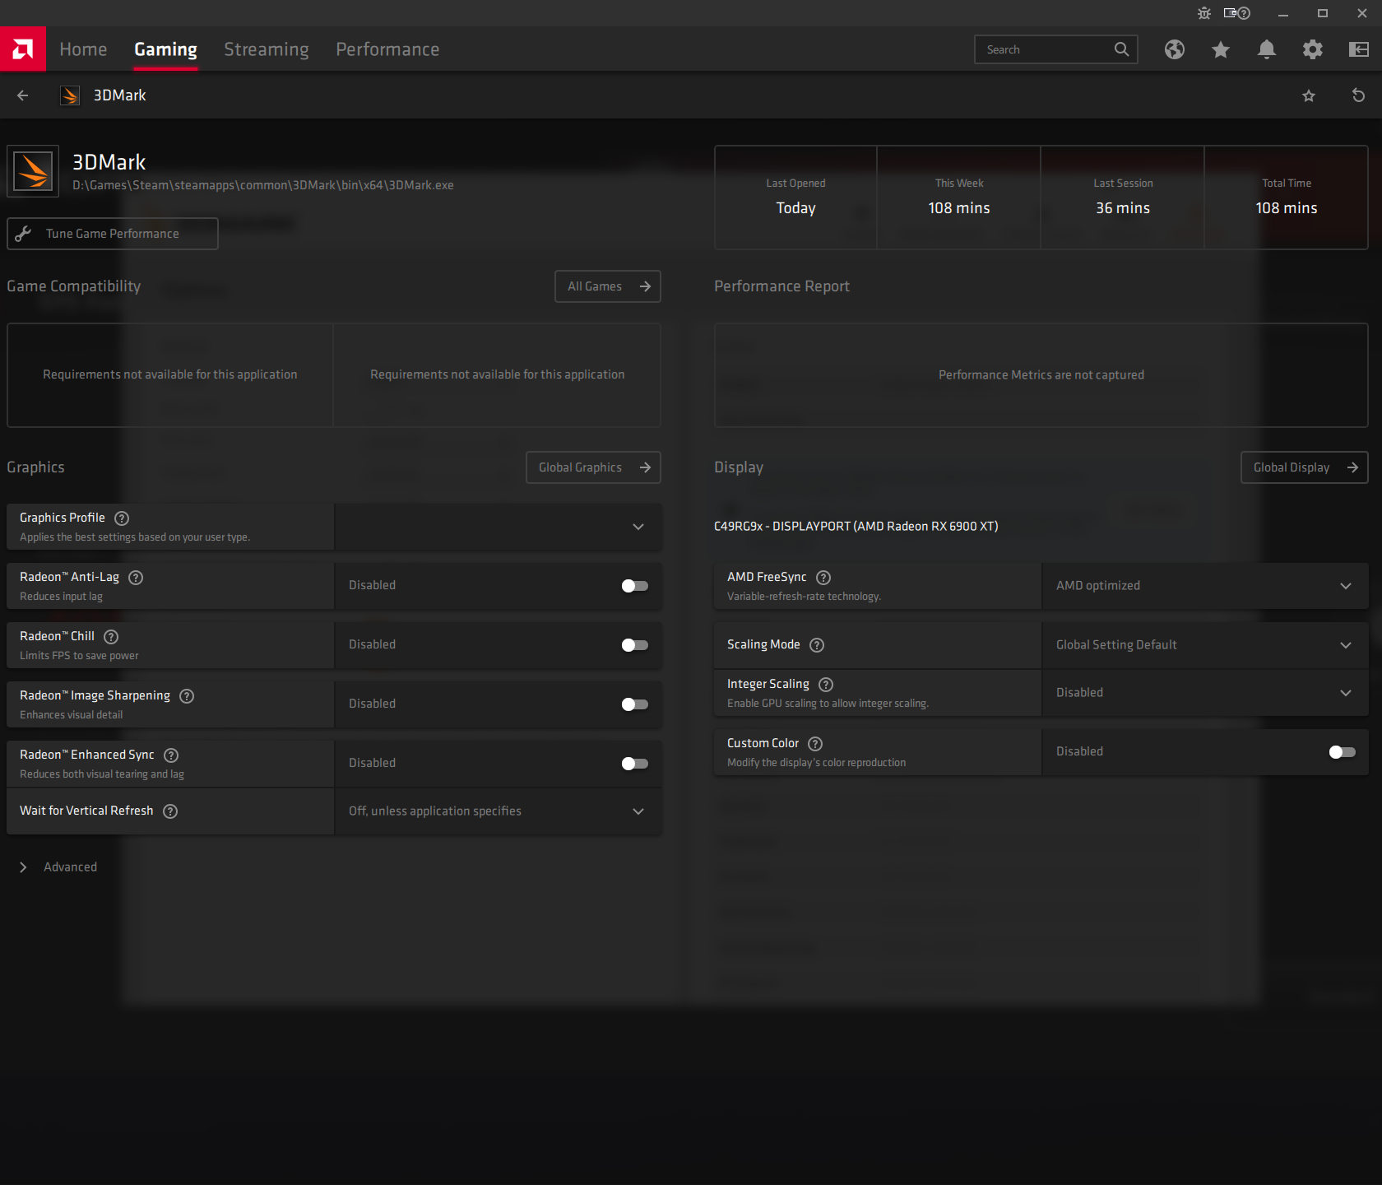Click the This Week 108 mins stat
The image size is (1382, 1185).
click(x=959, y=197)
